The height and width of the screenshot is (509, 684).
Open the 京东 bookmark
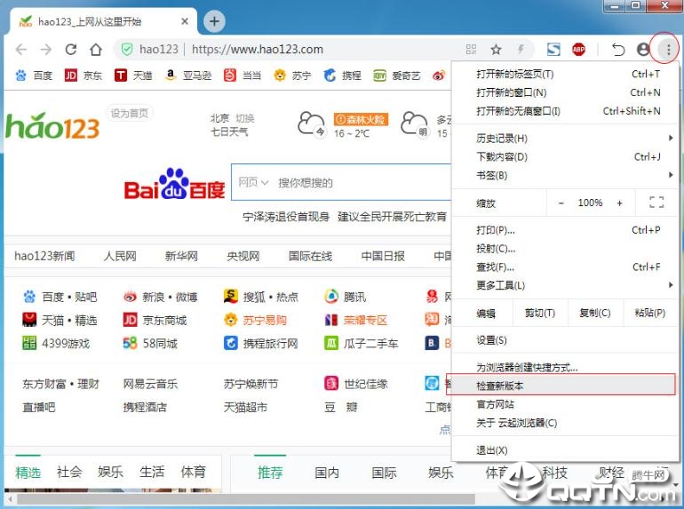click(x=84, y=76)
